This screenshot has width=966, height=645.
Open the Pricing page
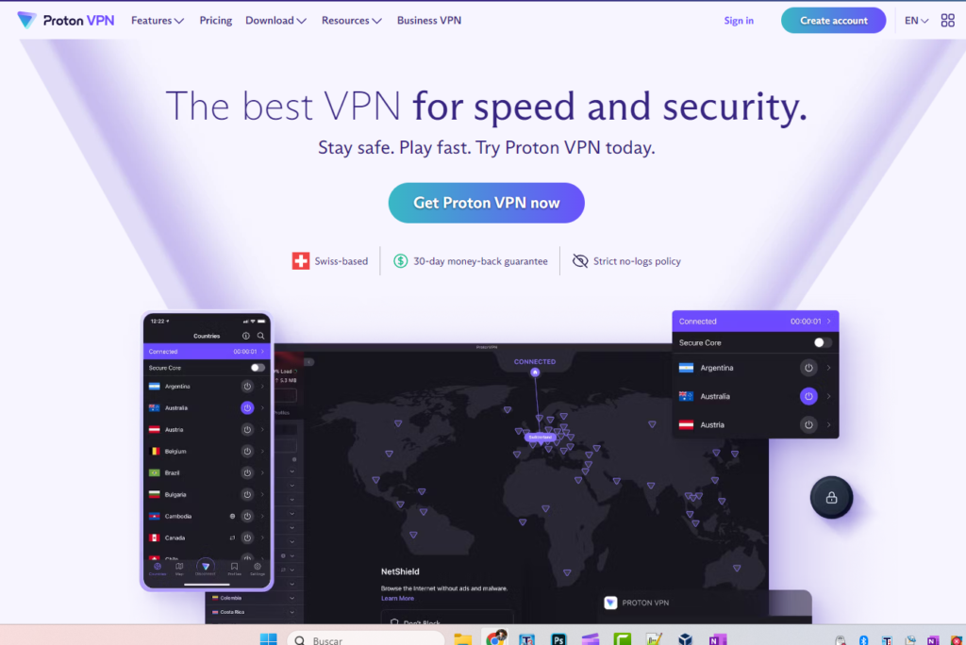[x=216, y=21]
